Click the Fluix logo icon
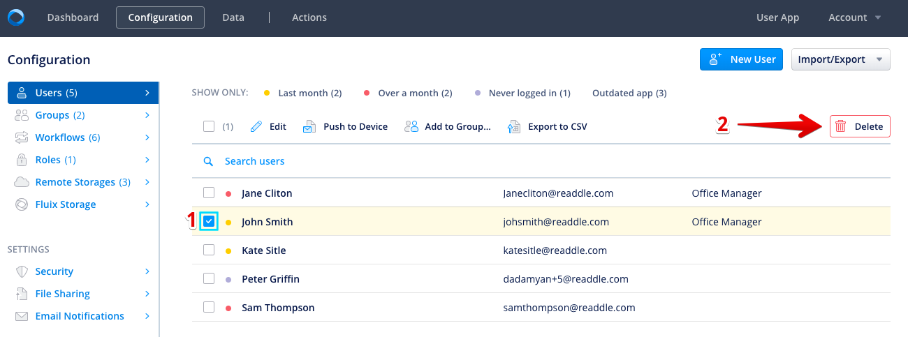 click(x=15, y=17)
